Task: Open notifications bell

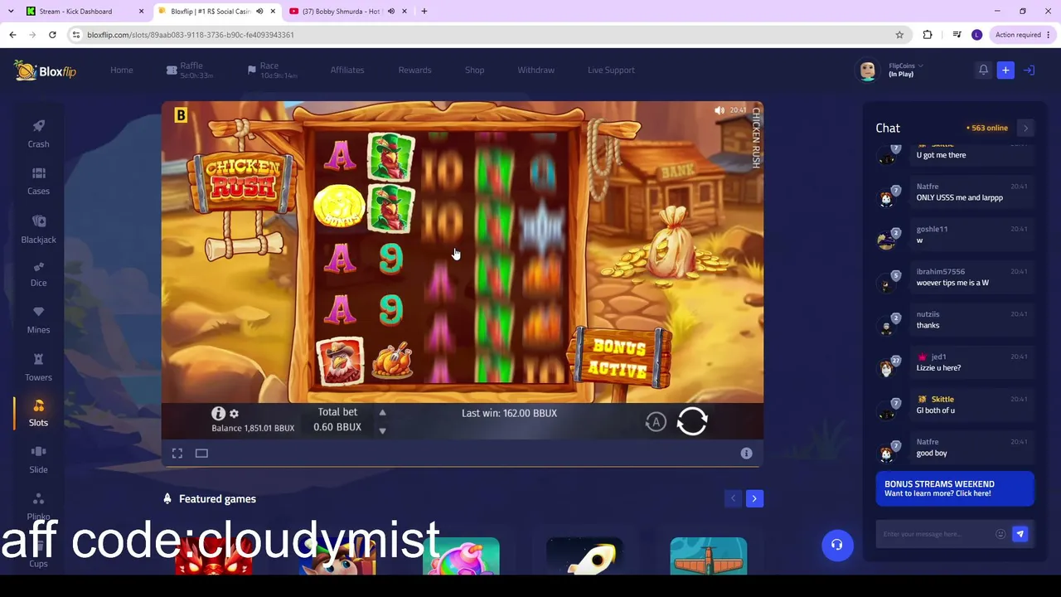Action: pos(983,70)
